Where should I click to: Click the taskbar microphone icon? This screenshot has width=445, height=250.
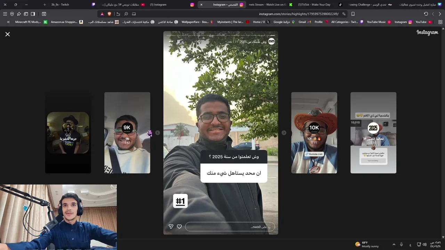(x=402, y=244)
